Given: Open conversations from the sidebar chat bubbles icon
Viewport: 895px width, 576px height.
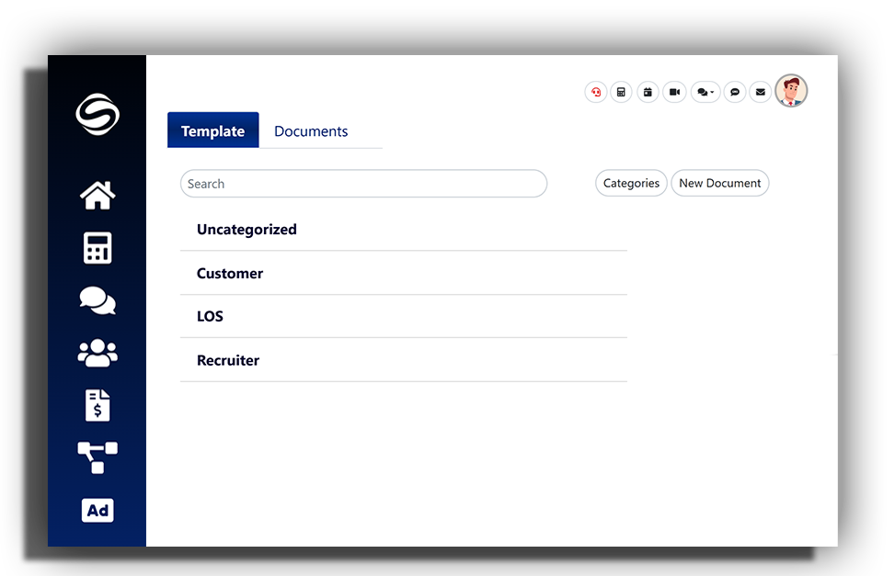Looking at the screenshot, I should point(98,300).
